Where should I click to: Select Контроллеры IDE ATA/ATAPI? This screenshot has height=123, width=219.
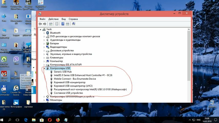pyautogui.click(x=66, y=65)
